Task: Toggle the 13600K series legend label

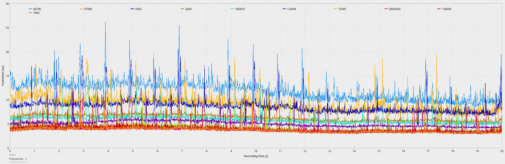Action: click(x=447, y=9)
